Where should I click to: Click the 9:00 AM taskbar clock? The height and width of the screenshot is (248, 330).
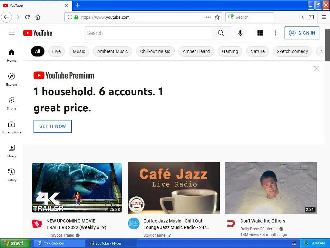point(318,243)
